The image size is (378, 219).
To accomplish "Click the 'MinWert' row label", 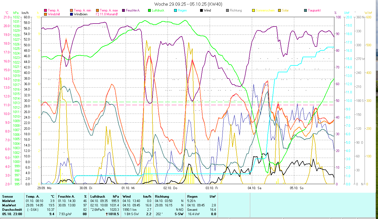I will point(8,201).
